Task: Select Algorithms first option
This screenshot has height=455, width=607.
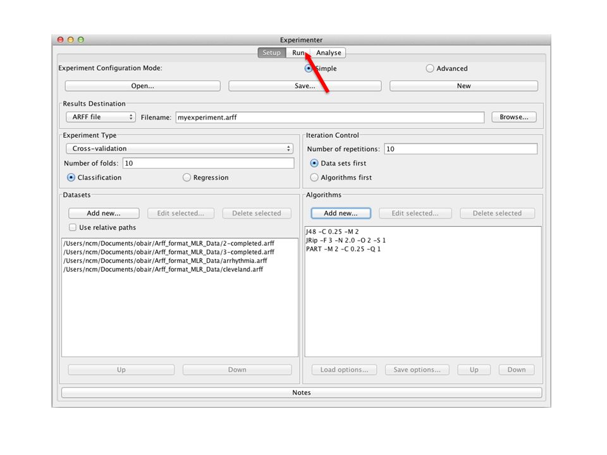Action: [x=314, y=178]
